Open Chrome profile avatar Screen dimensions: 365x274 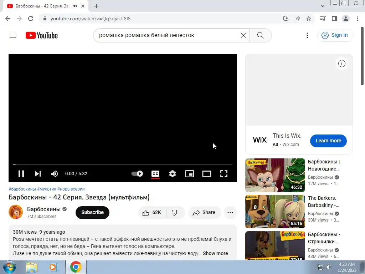[346, 19]
